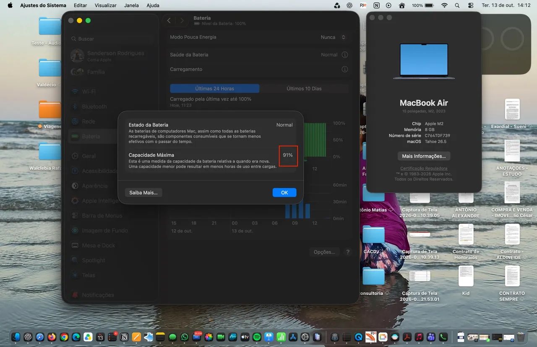Image resolution: width=537 pixels, height=347 pixels.
Task: Launch Google Chrome in the Dock
Action: [64, 337]
